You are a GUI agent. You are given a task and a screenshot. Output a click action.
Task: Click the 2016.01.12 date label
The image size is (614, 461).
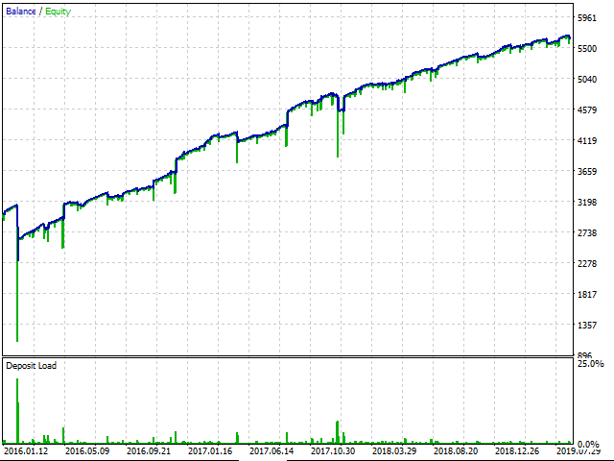tap(26, 451)
